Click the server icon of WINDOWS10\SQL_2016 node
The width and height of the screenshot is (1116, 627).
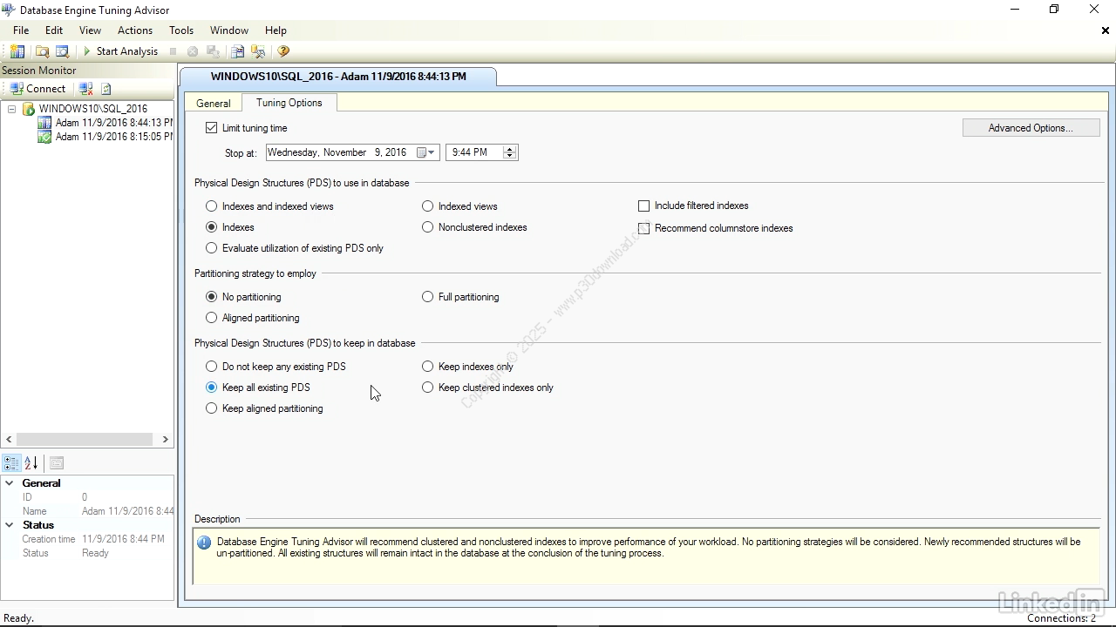coord(29,109)
